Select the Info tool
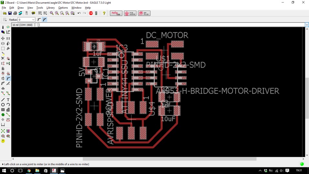Image resolution: width=309 pixels, height=174 pixels. point(3,27)
